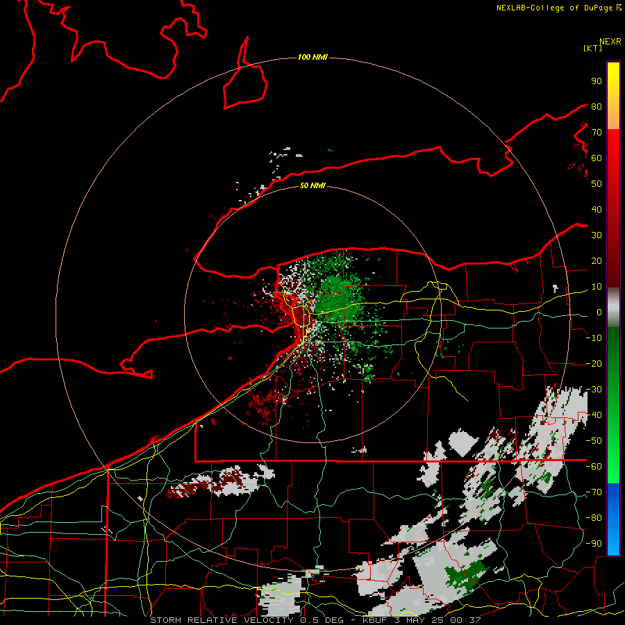The image size is (625, 625).
Task: Click the positive "70" scale value
Action: coord(597,133)
